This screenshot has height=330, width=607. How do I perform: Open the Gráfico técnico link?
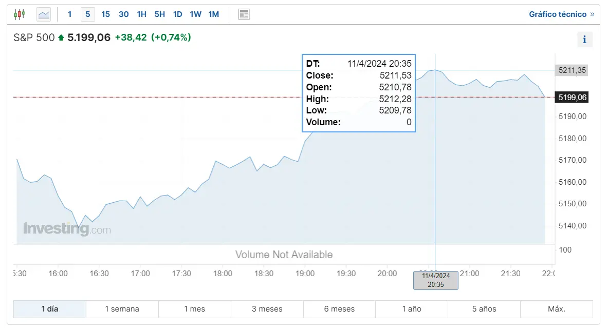click(562, 14)
